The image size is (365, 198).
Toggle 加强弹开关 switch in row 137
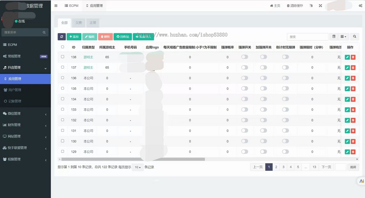pyautogui.click(x=263, y=68)
